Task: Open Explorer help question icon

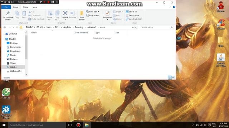Action: click(174, 7)
